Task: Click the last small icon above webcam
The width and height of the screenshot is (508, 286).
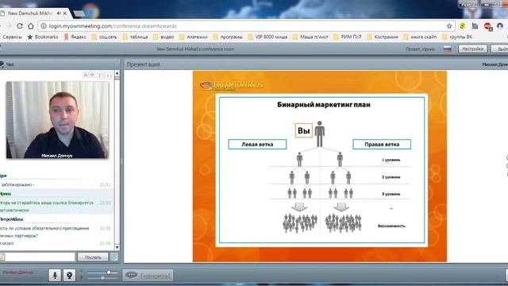Action: point(109,75)
